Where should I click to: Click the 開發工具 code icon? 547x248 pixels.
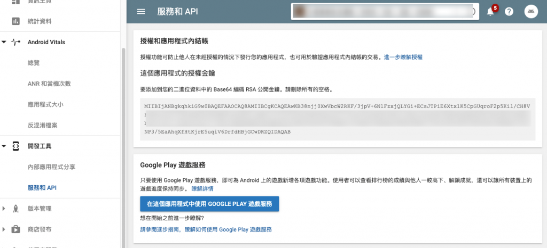[15, 146]
